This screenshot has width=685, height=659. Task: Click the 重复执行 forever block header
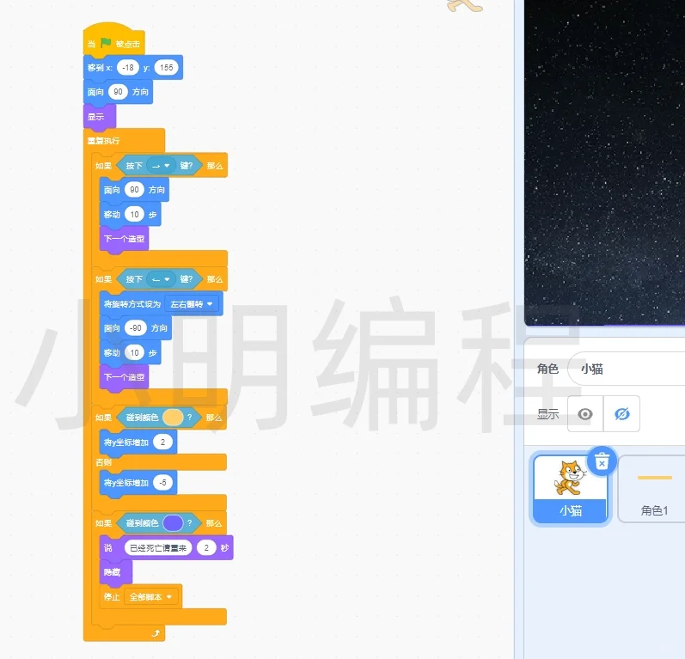pyautogui.click(x=124, y=140)
